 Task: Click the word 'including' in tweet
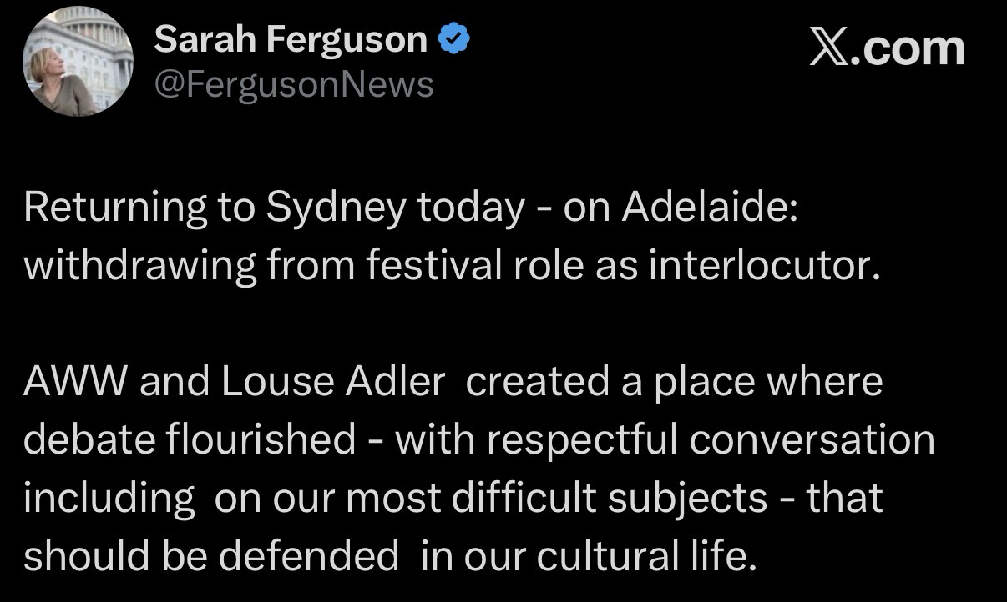click(x=109, y=498)
